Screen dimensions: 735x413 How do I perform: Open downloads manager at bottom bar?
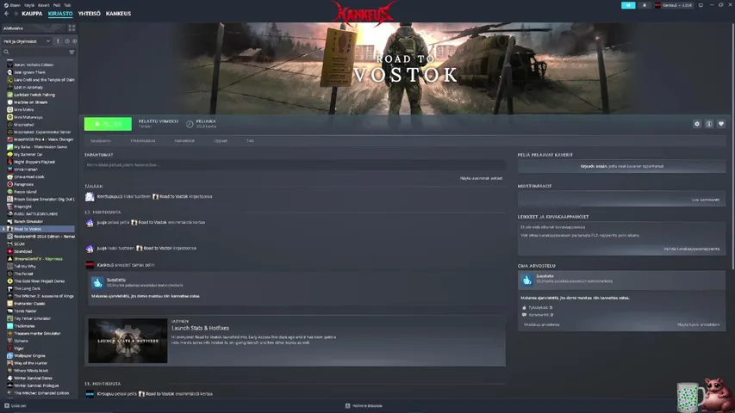pyautogui.click(x=364, y=406)
